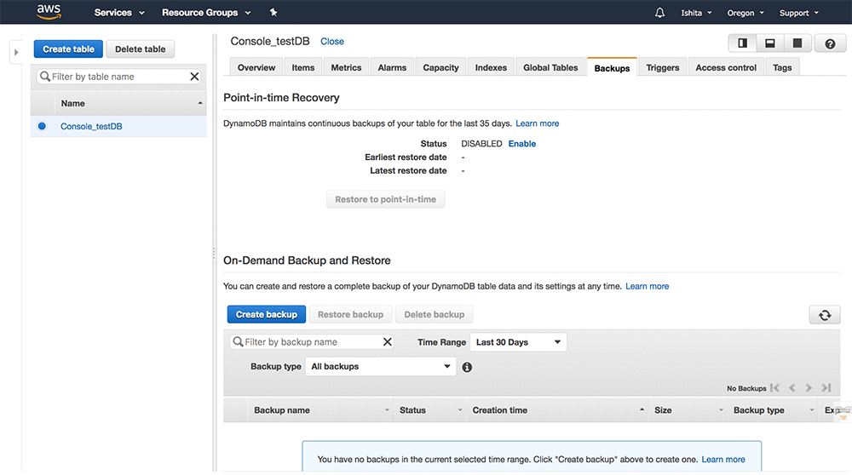Focus the Filter by table name field

pyautogui.click(x=119, y=77)
